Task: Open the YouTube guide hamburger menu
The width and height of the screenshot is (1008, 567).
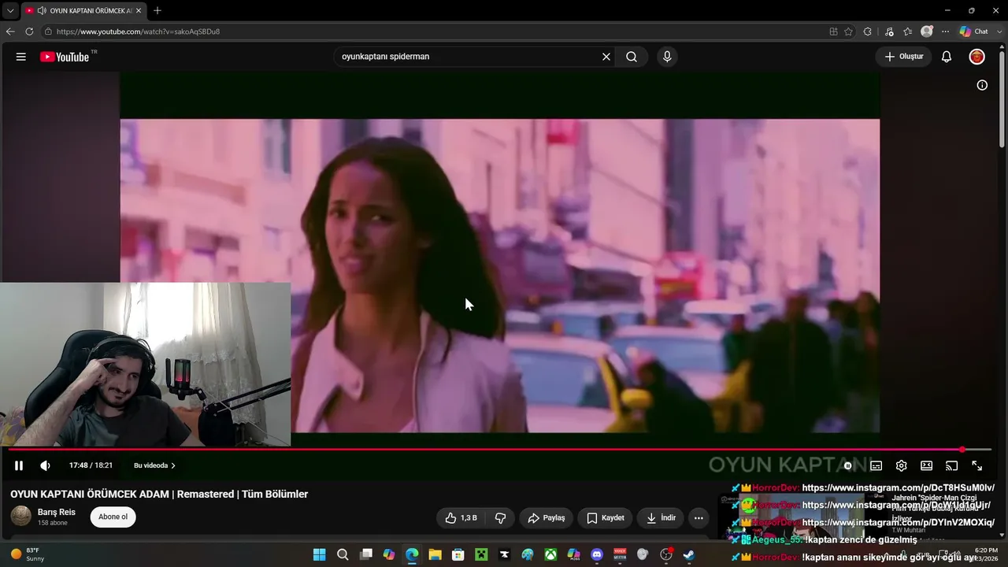Action: 21,57
